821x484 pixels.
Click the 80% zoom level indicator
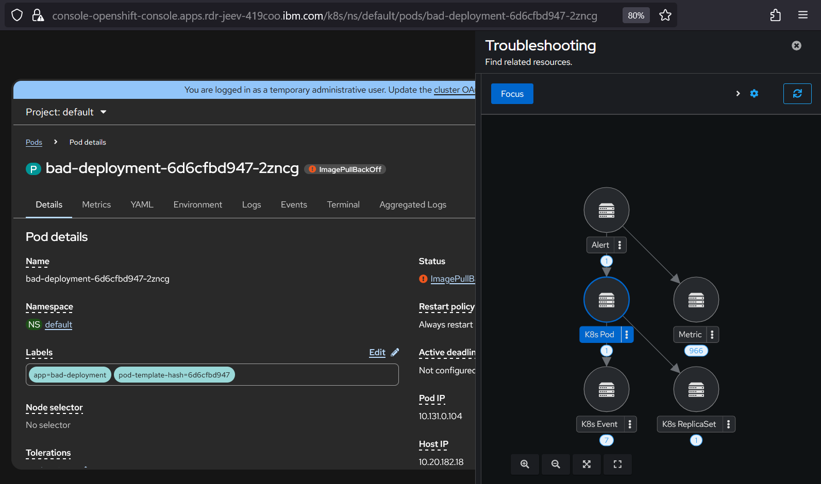[636, 15]
